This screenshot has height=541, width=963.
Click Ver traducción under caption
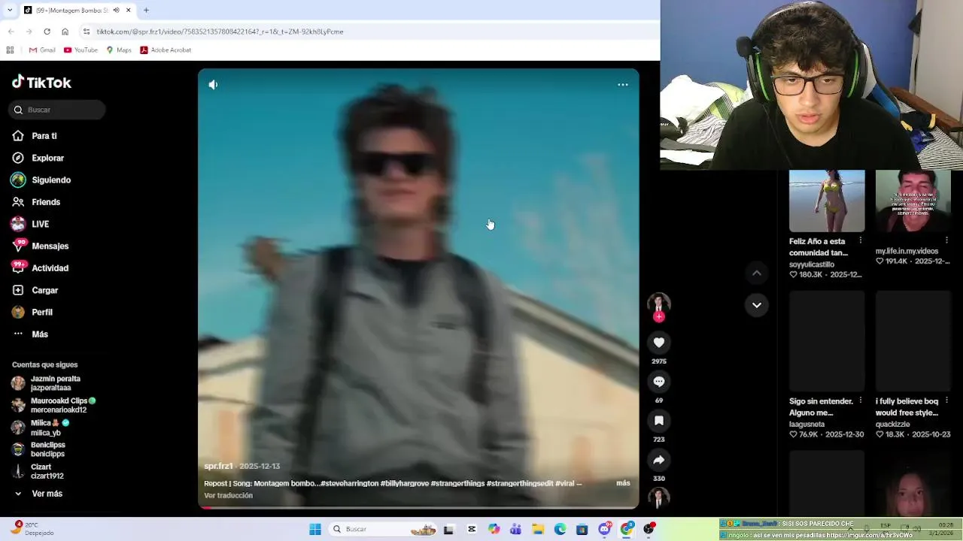point(228,495)
